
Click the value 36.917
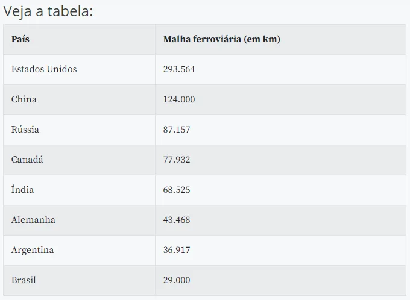(x=177, y=250)
